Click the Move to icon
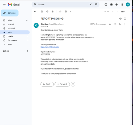This screenshot has width=133, height=125. [66, 11]
